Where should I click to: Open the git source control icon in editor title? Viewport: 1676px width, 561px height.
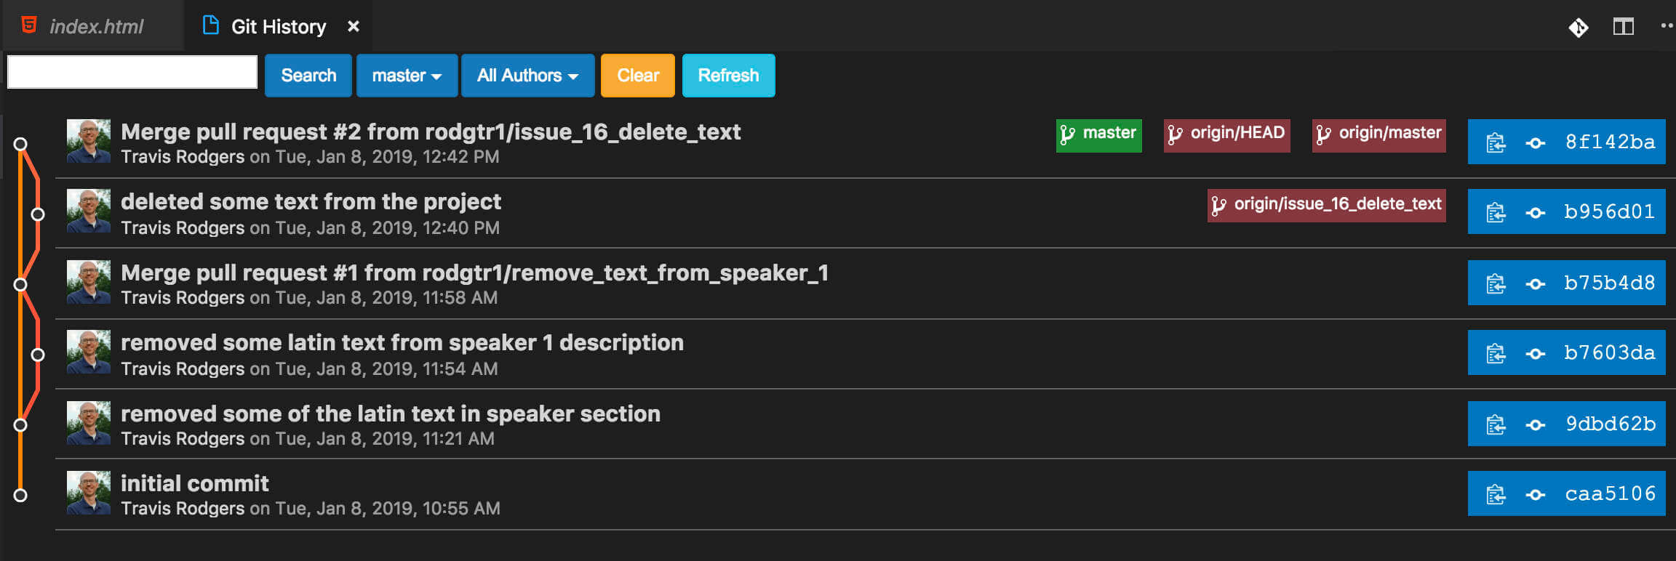(1579, 28)
